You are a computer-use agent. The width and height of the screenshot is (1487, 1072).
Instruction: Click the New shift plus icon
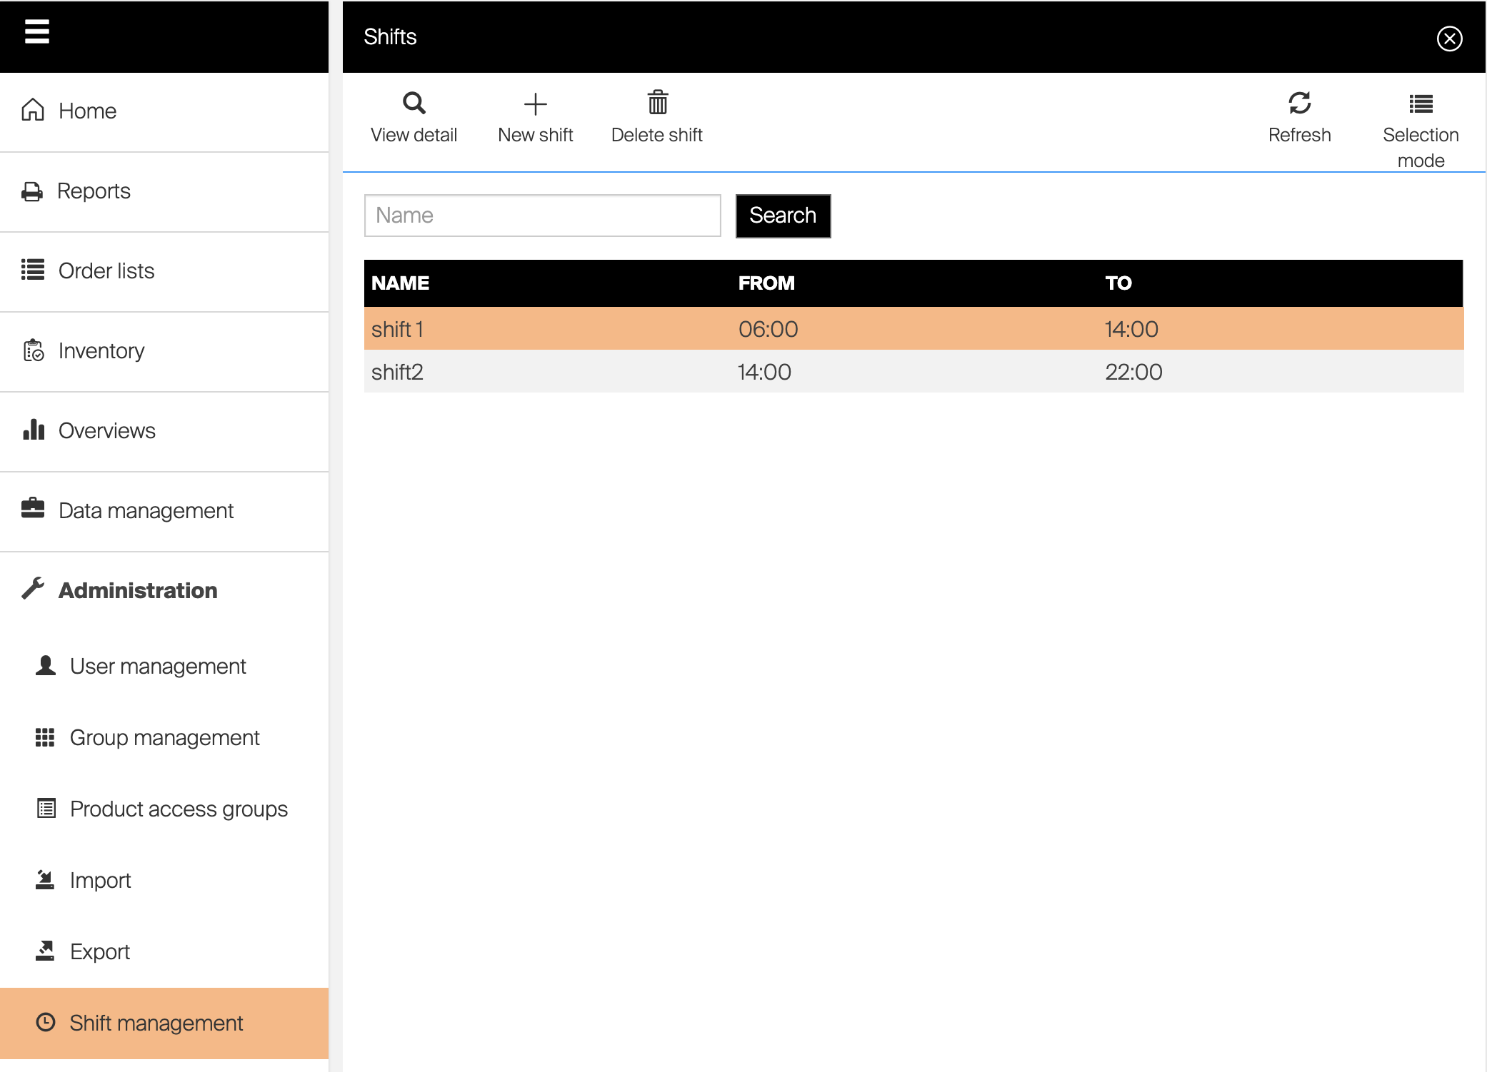(535, 103)
